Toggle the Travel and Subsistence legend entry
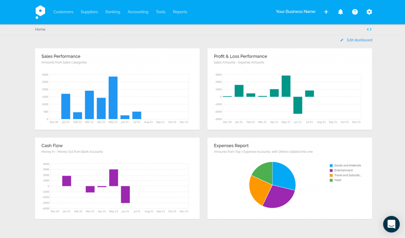Viewport: 405px width, 238px height. coord(346,175)
